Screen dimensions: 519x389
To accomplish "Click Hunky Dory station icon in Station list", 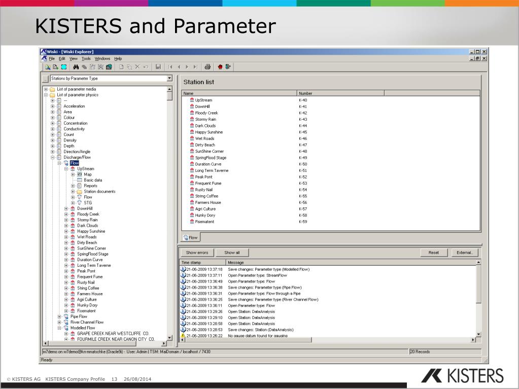I will (192, 216).
